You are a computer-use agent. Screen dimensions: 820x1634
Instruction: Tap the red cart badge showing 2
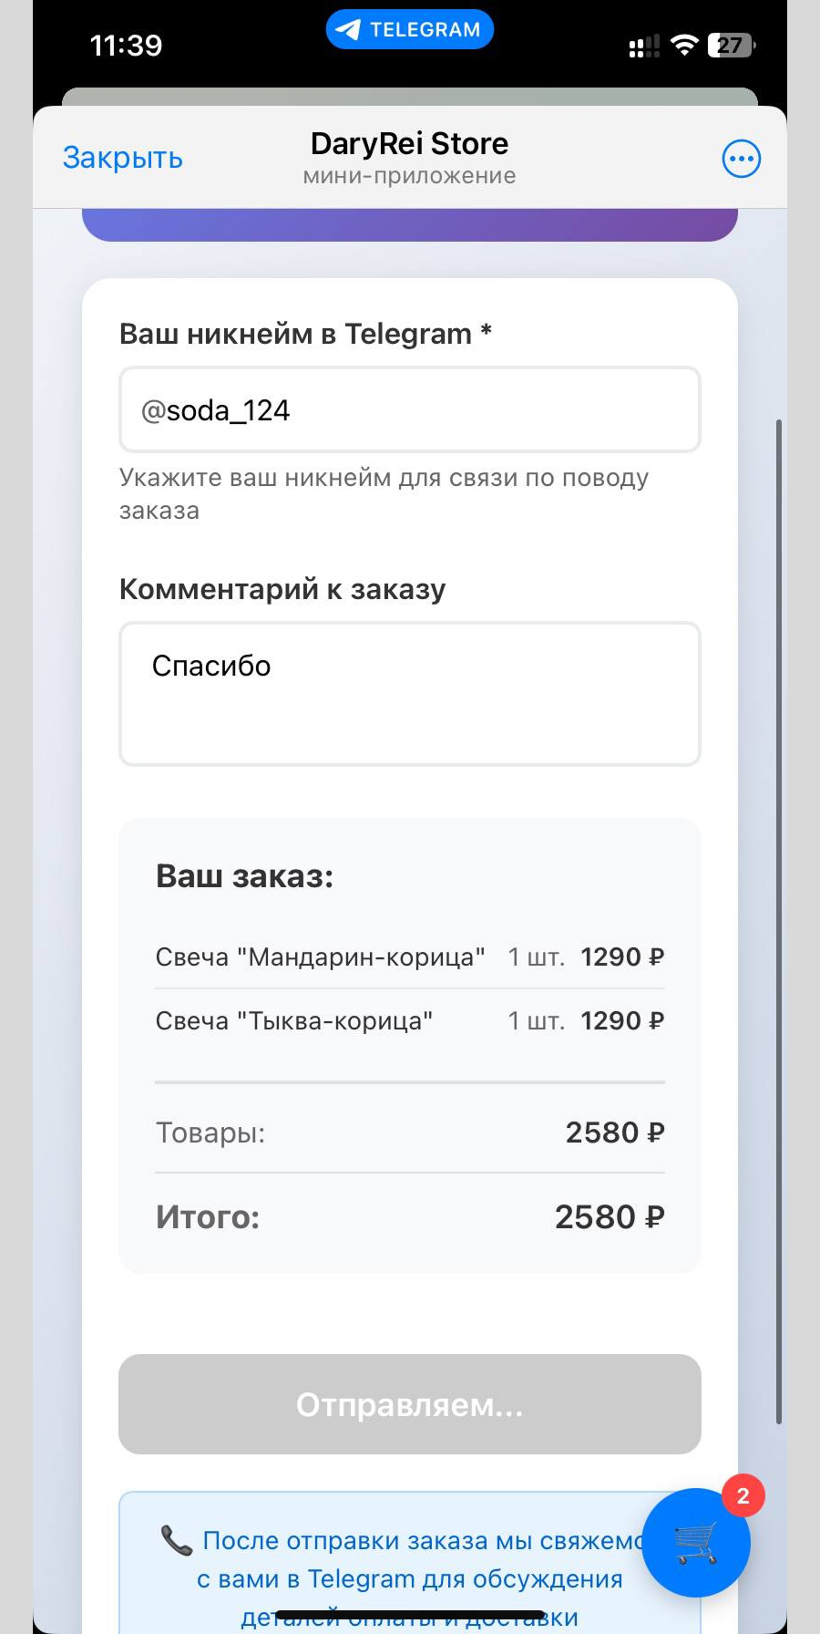click(743, 1496)
